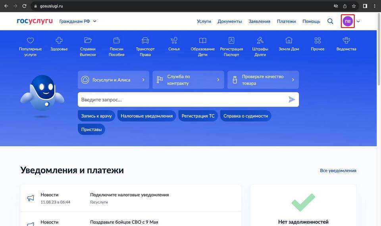Select the Справка о судимости chip
The width and height of the screenshot is (381, 226).
tap(245, 116)
